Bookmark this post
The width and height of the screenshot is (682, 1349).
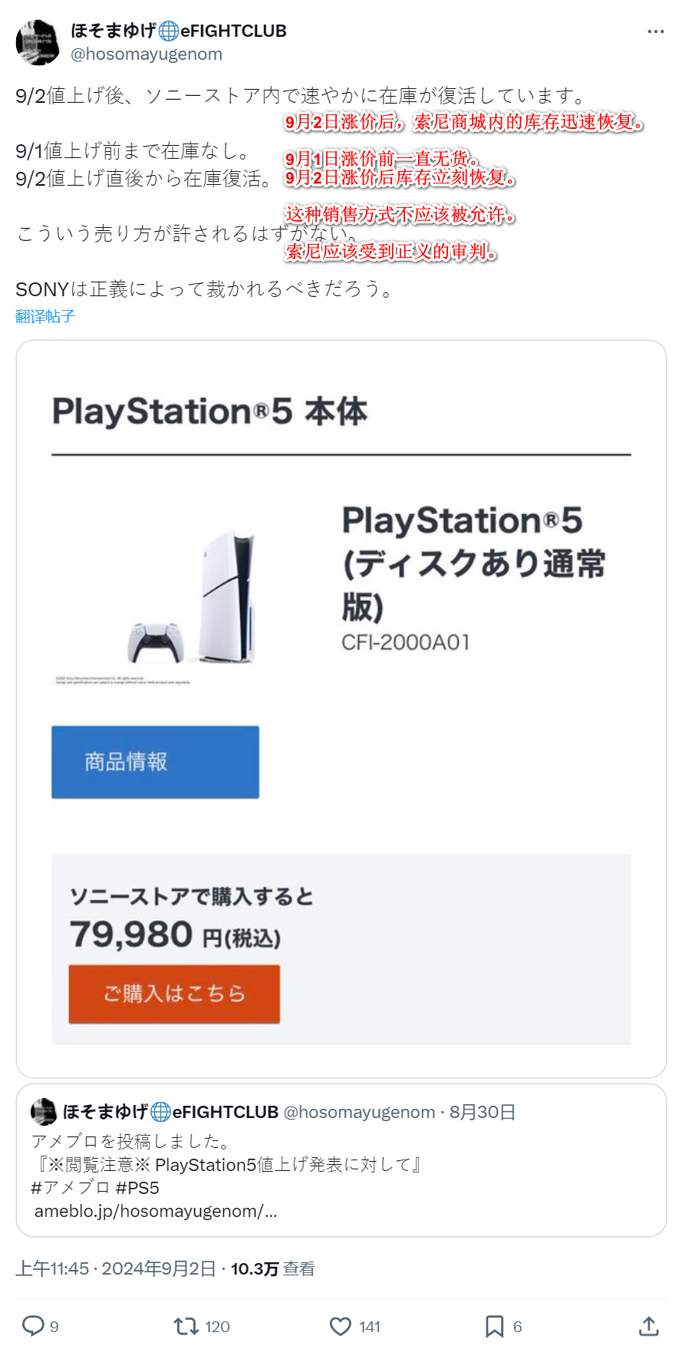pos(494,1325)
